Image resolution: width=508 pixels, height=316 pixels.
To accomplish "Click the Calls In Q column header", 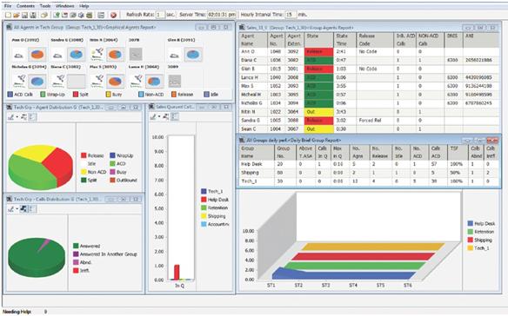I will 322,152.
